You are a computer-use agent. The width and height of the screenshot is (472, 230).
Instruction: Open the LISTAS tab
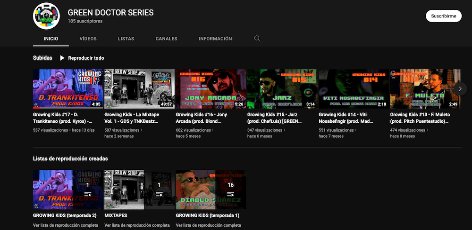[126, 39]
